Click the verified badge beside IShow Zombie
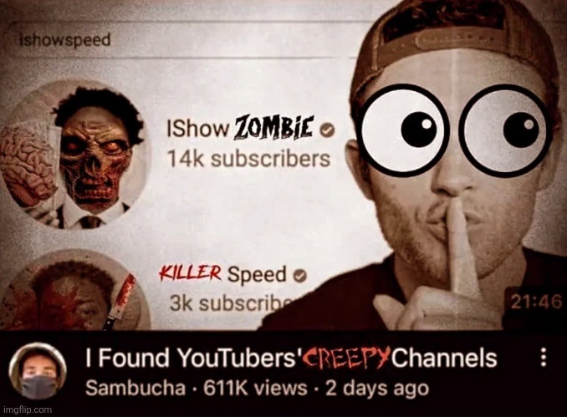 click(329, 131)
